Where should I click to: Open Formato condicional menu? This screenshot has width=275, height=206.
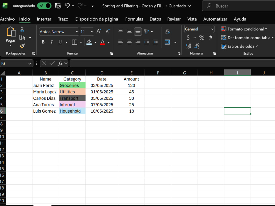pos(244,29)
